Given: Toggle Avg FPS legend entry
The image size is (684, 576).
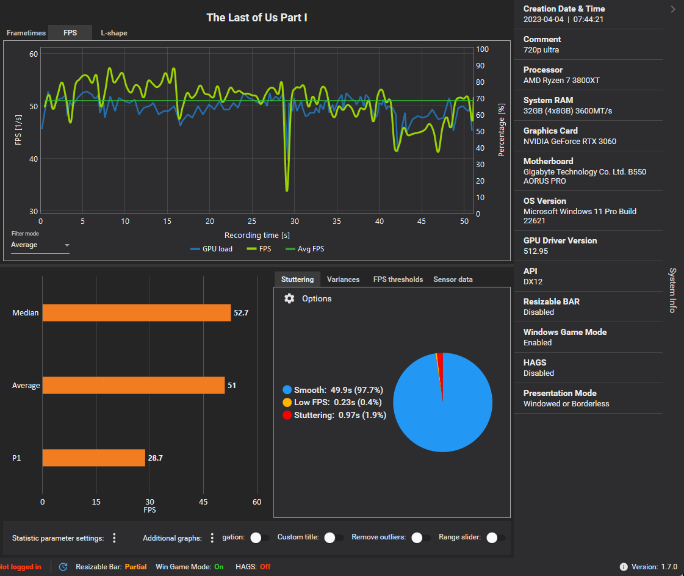Looking at the screenshot, I should 304,249.
